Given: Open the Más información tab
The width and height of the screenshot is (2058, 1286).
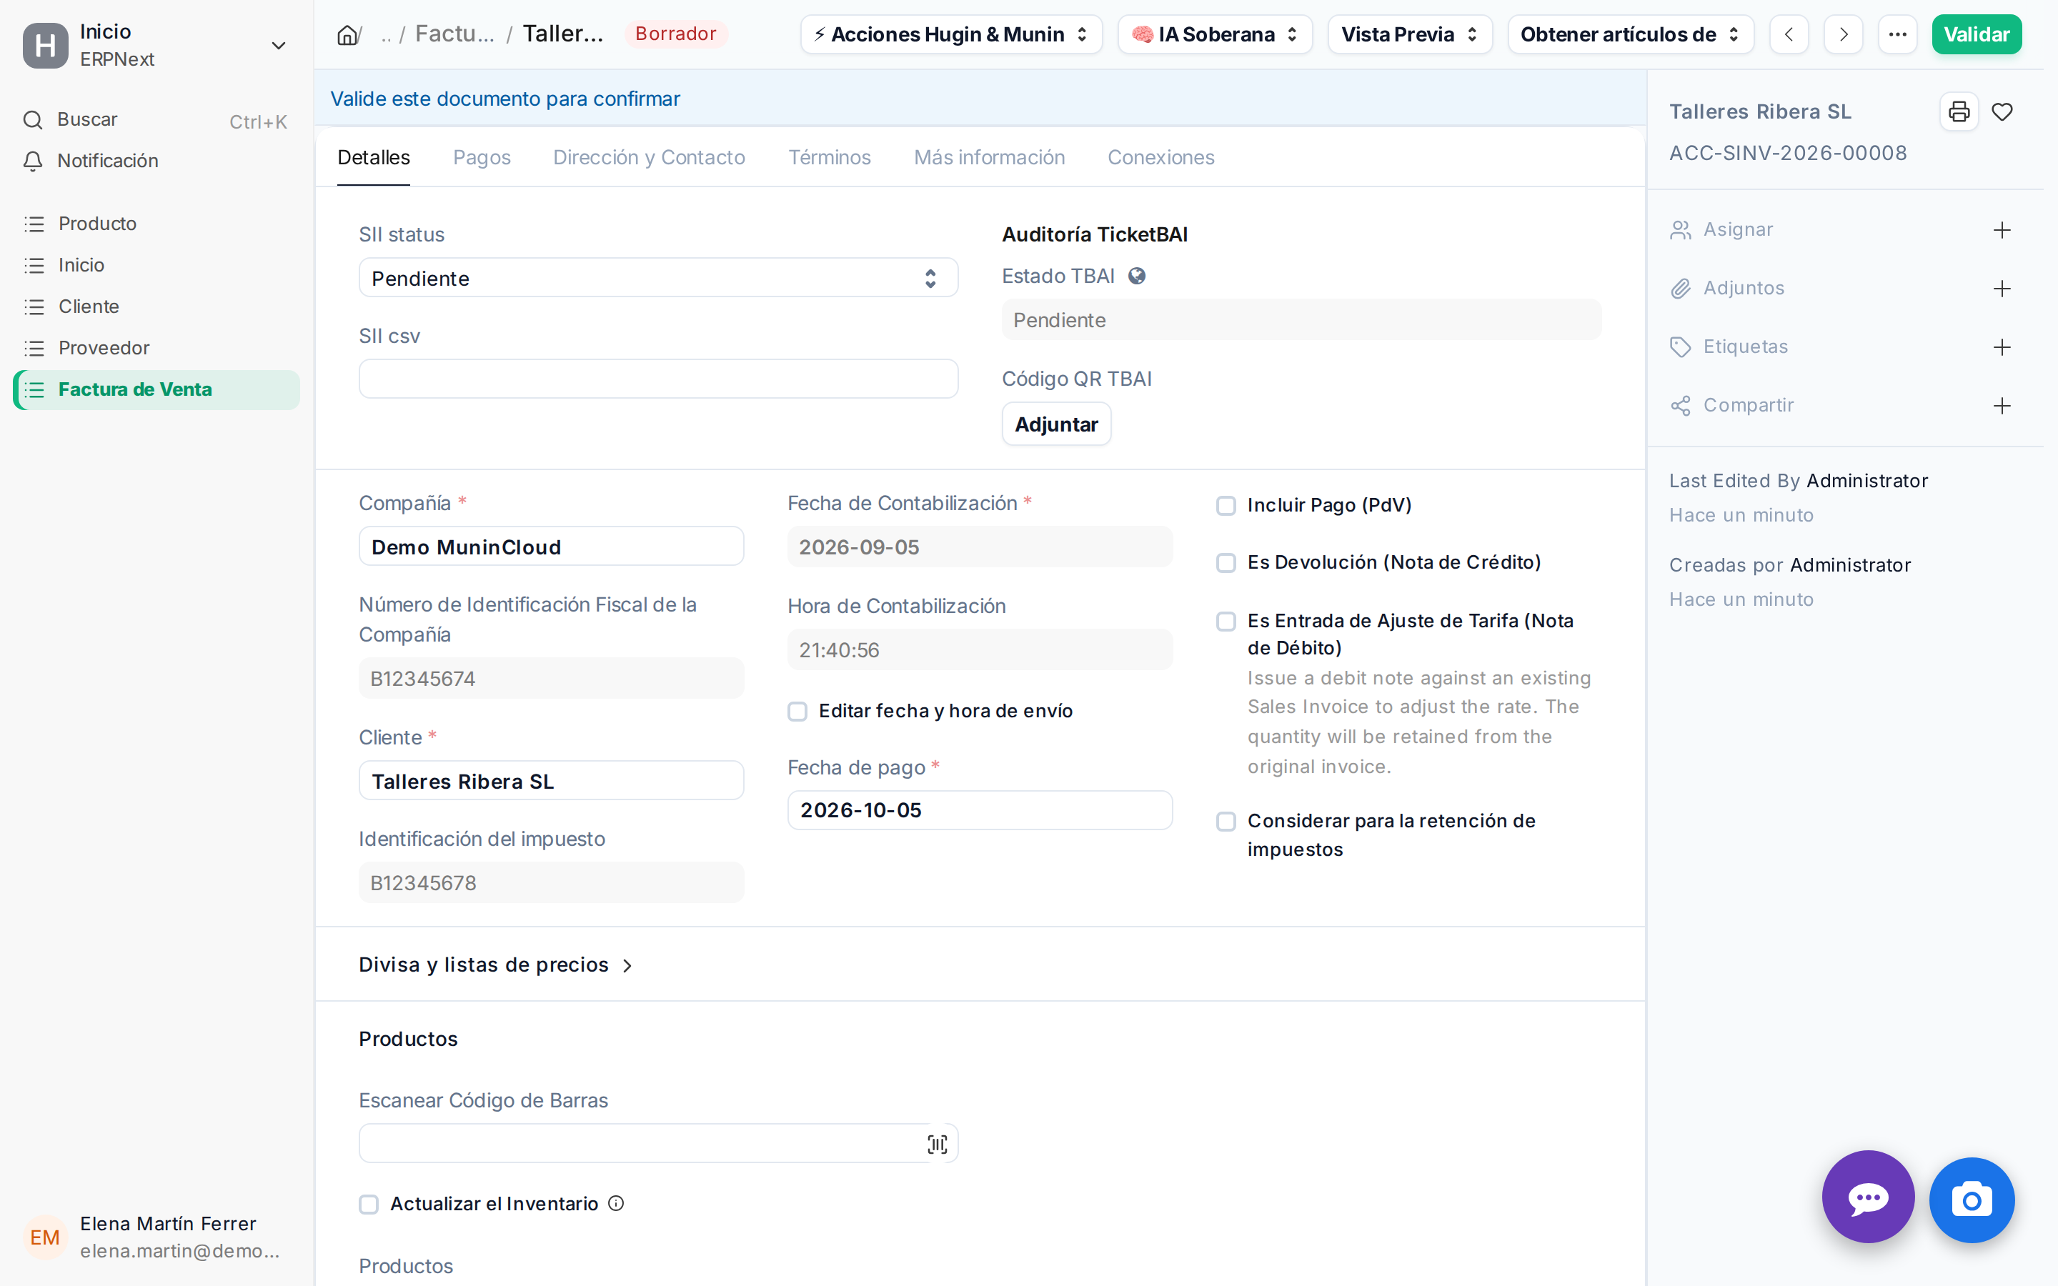Looking at the screenshot, I should tap(989, 157).
